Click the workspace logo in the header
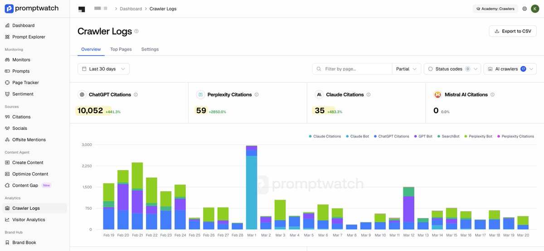The width and height of the screenshot is (544, 251). click(82, 9)
